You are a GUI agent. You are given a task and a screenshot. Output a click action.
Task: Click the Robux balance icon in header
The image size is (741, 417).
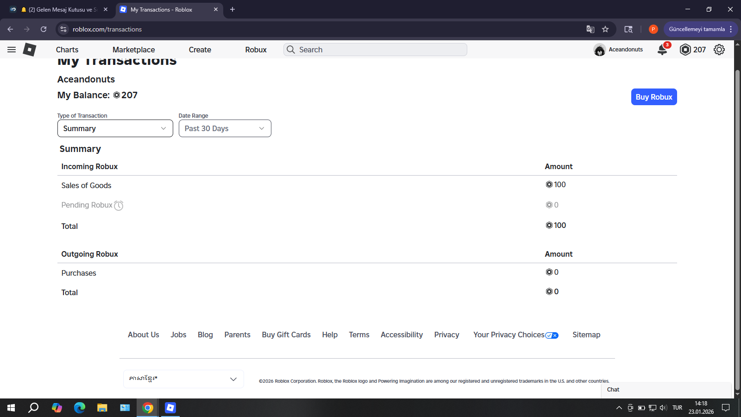point(685,50)
